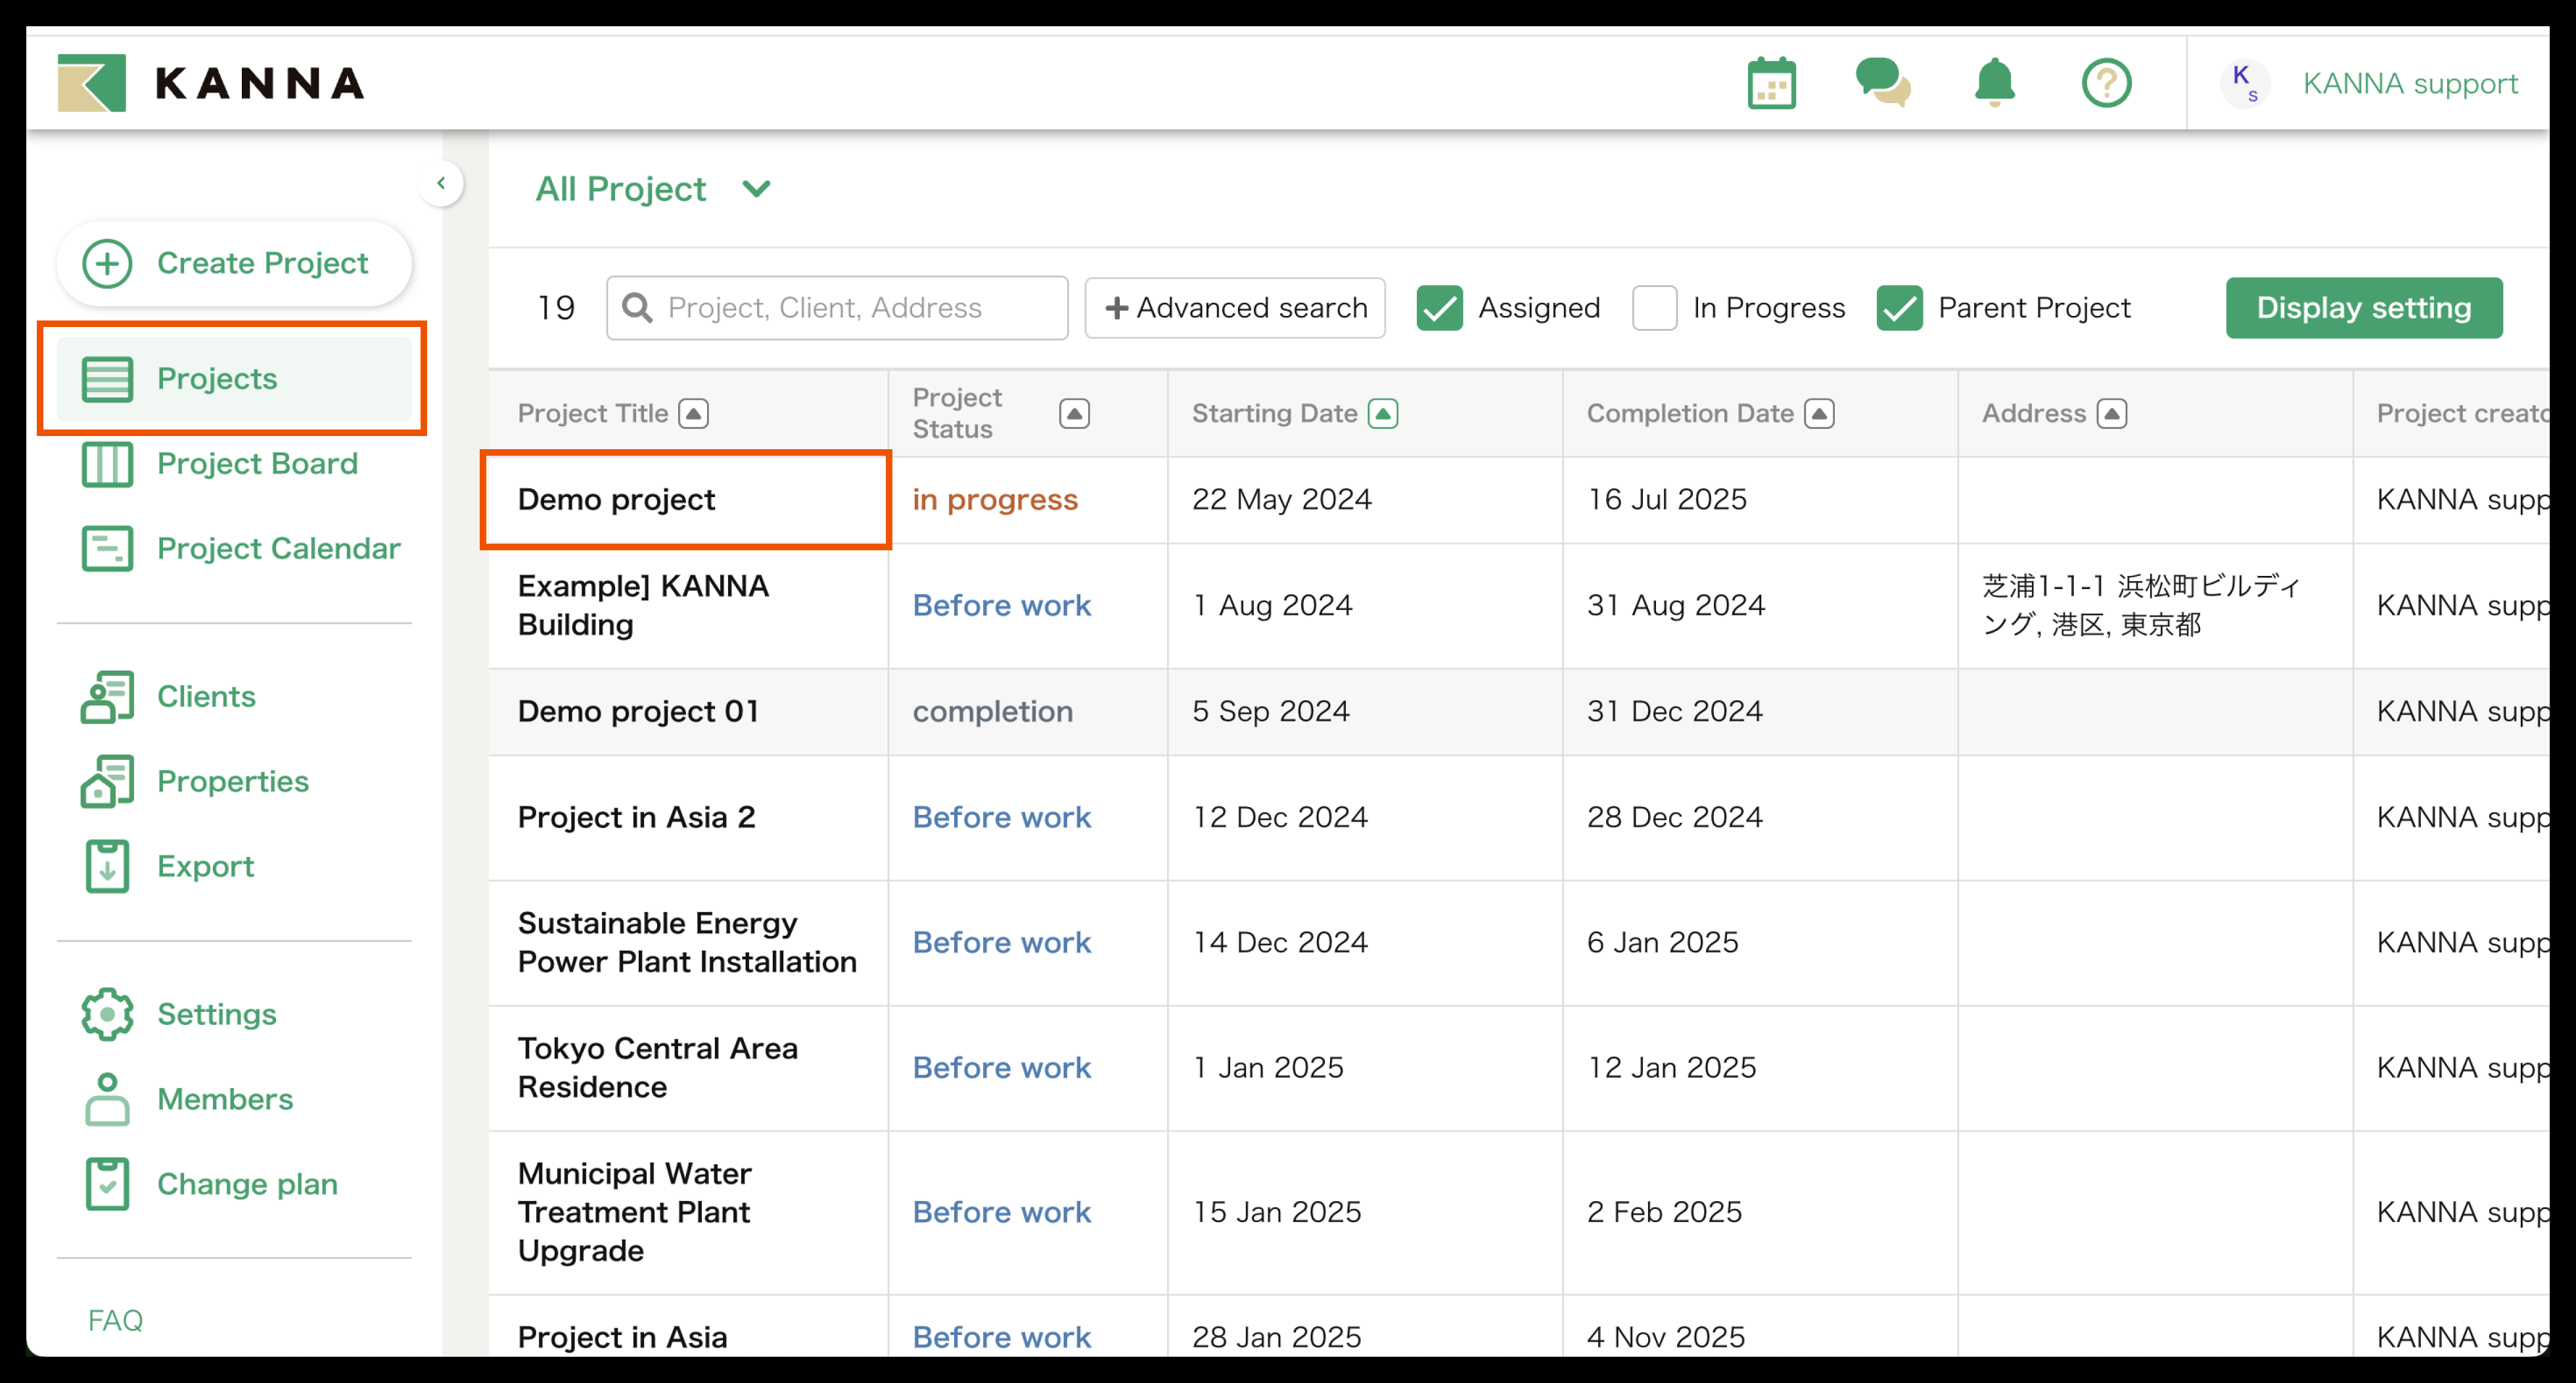Open the Demo project 01 row
Screen dimensions: 2576x1383
coord(638,711)
